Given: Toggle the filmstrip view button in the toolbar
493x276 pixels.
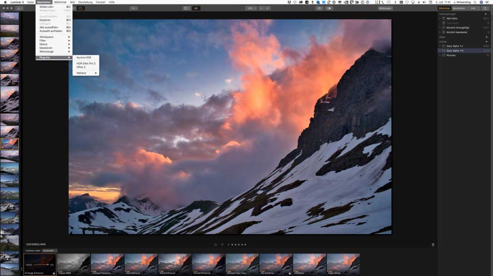Looking at the screenshot, I should point(196,8).
